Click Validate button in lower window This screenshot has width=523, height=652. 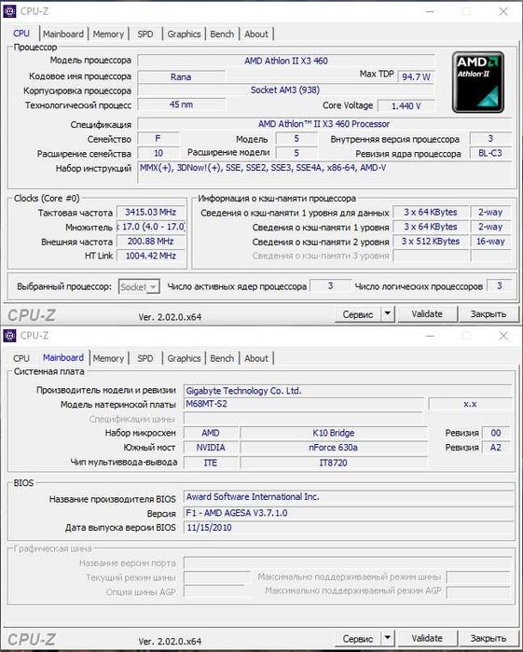coord(427,638)
